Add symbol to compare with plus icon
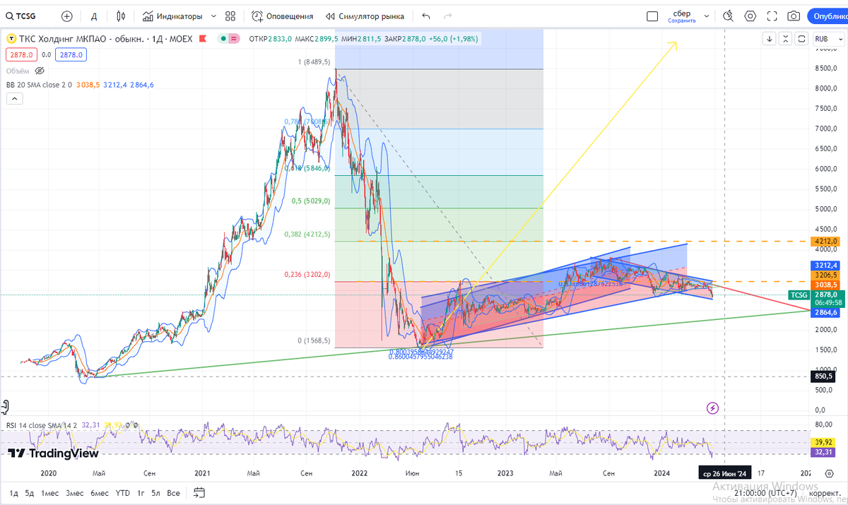Viewport: 848px width, 505px height. (x=67, y=16)
